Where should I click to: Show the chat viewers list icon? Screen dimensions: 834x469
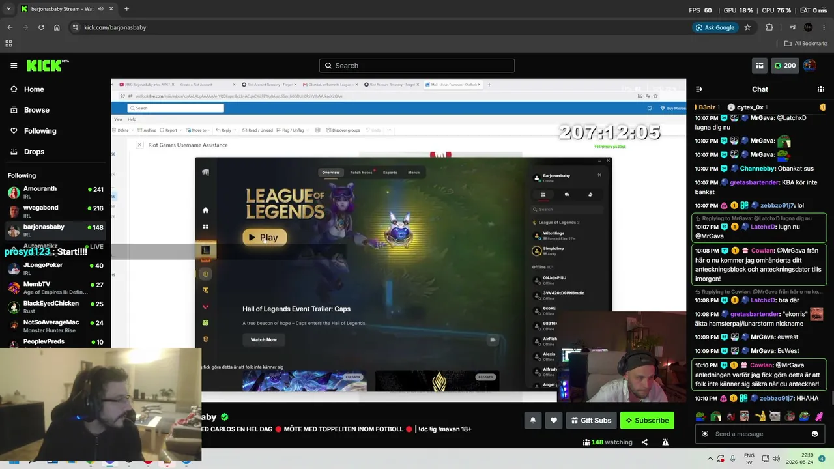coord(821,89)
